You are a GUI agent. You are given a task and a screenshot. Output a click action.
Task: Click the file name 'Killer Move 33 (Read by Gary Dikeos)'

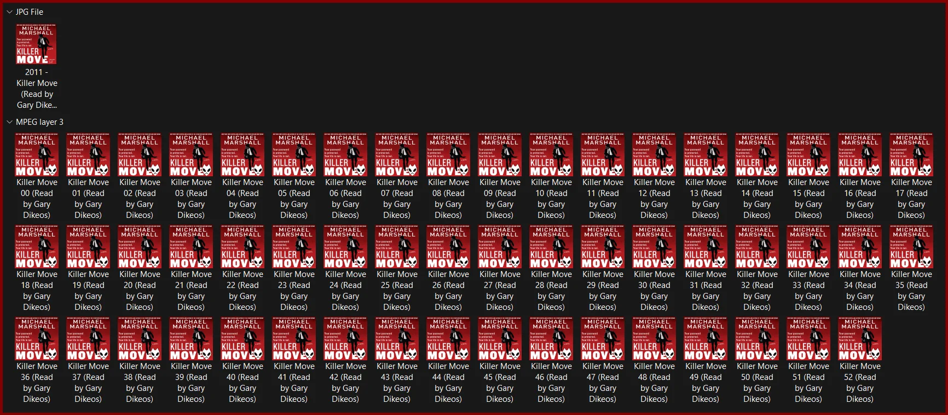pos(808,291)
